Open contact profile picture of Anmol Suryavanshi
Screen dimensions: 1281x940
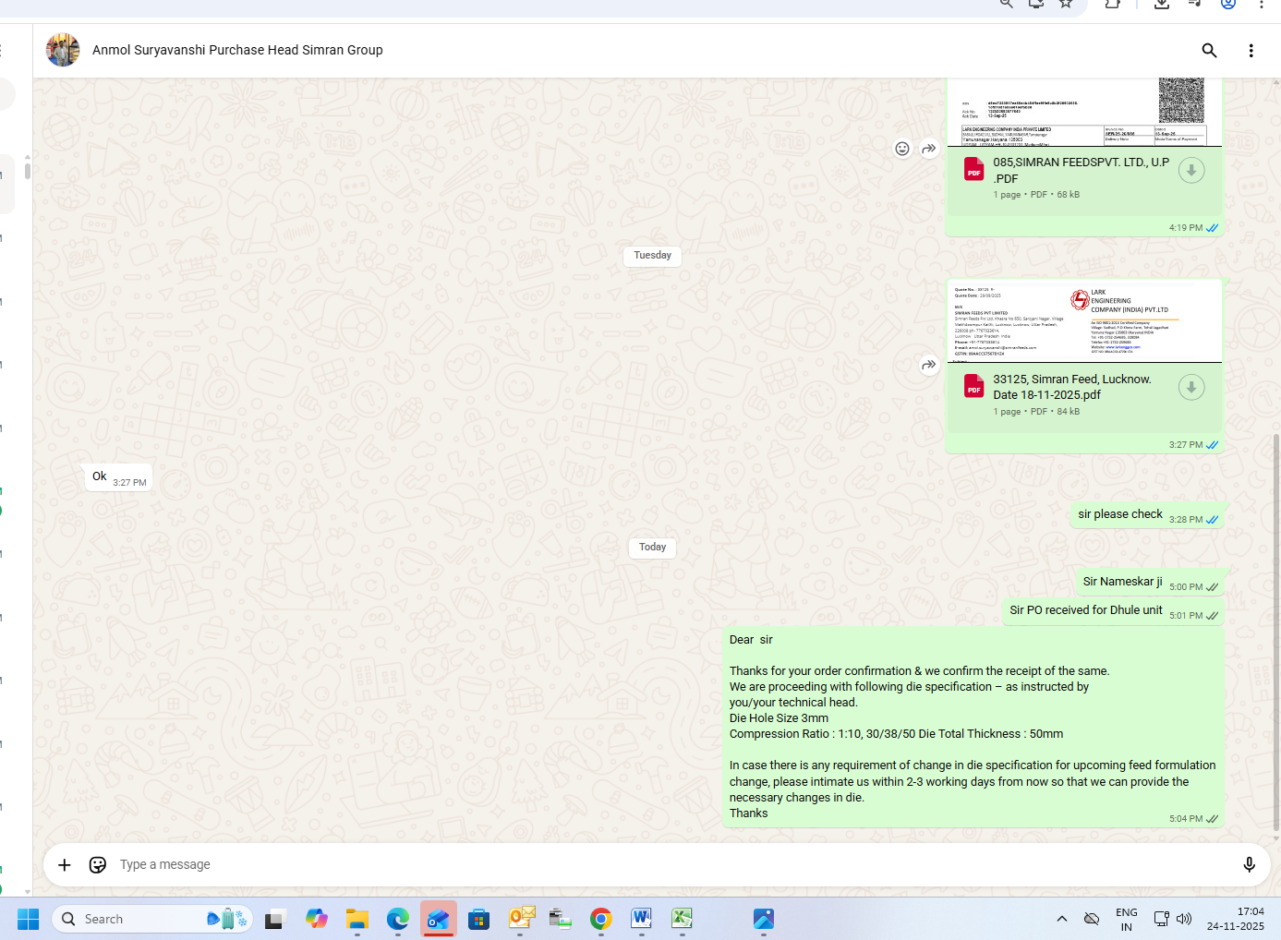click(63, 50)
